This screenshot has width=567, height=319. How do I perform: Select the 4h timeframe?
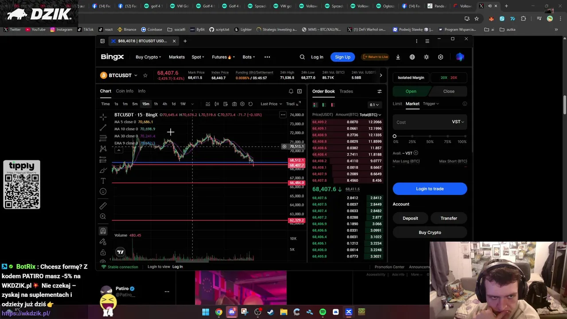click(x=165, y=104)
